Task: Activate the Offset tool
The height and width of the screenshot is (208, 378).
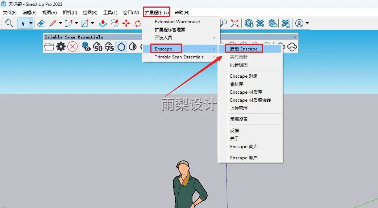Action: click(x=115, y=23)
